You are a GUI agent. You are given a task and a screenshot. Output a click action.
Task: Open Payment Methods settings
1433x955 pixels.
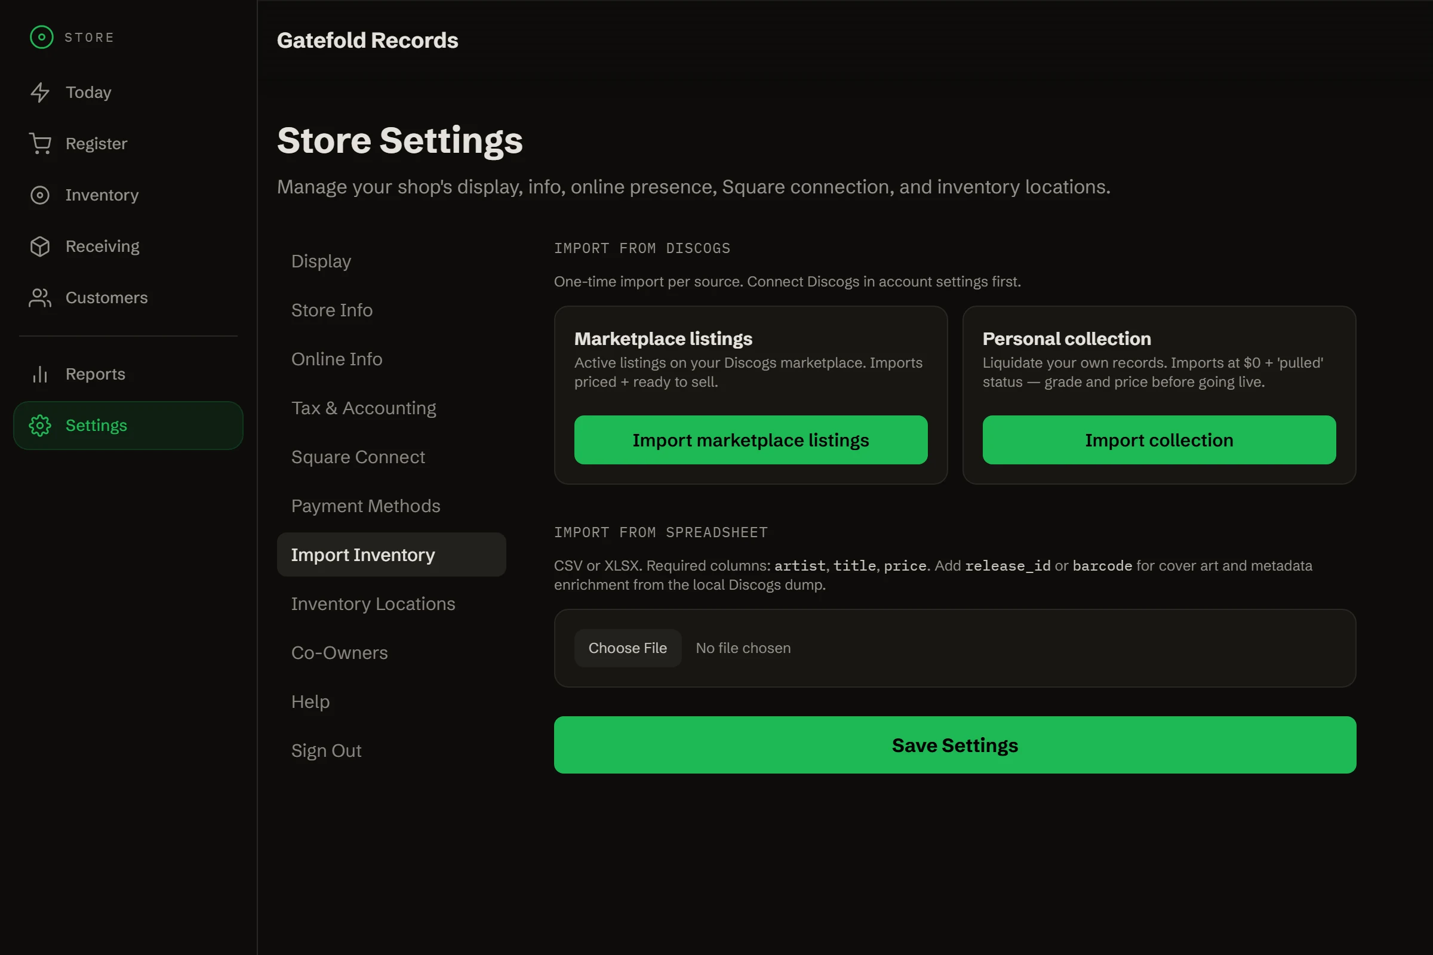391,506
